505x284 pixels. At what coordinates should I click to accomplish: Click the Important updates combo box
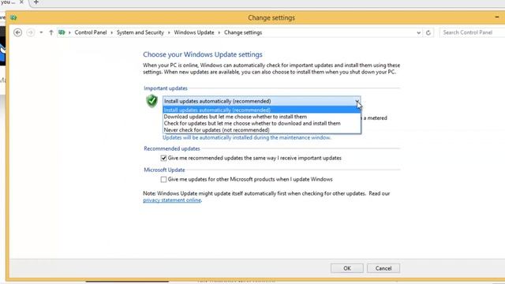tap(261, 101)
